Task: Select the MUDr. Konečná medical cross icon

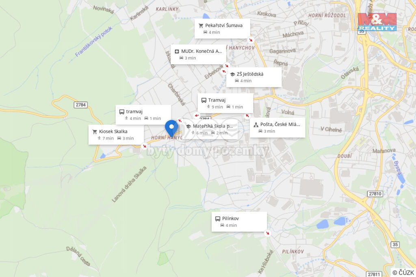Action: (x=177, y=52)
